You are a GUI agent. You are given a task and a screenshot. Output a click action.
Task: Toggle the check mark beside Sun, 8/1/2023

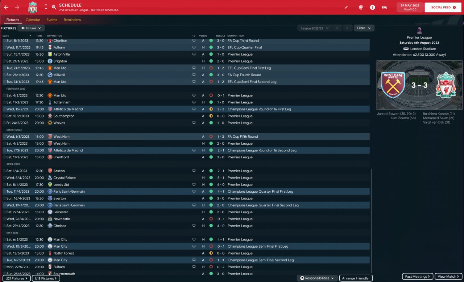(4, 40)
